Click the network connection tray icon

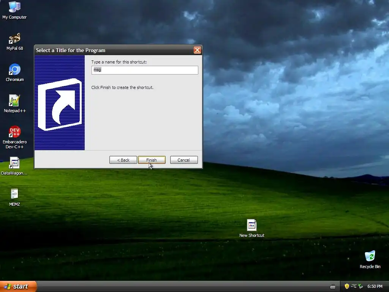point(354,286)
